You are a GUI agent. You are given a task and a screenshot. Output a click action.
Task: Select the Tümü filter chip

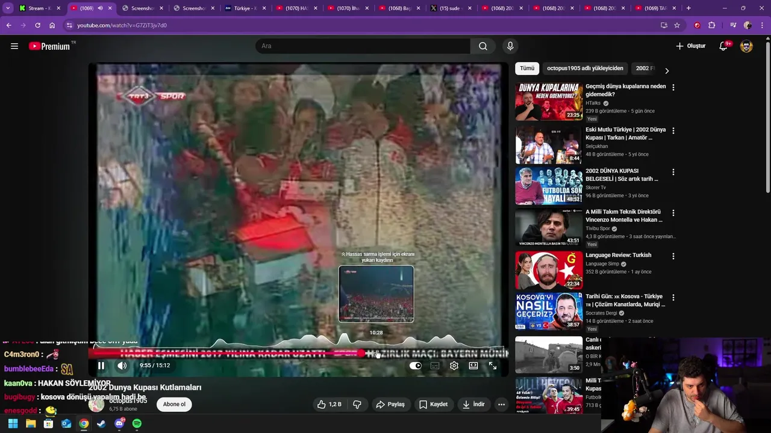527,69
